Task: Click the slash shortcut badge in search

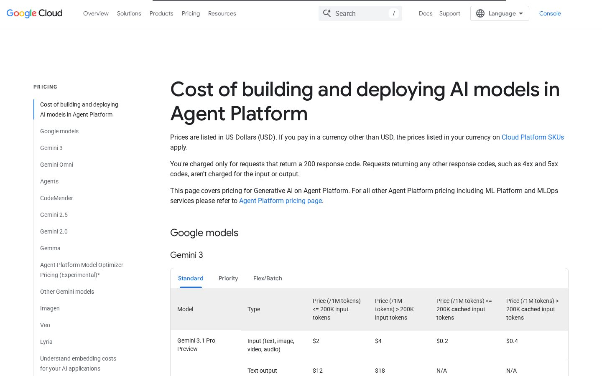Action: tap(394, 13)
